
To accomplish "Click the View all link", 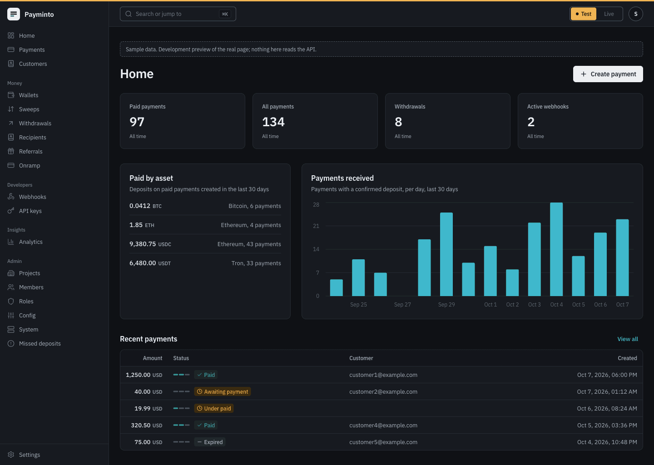I will click(x=628, y=339).
